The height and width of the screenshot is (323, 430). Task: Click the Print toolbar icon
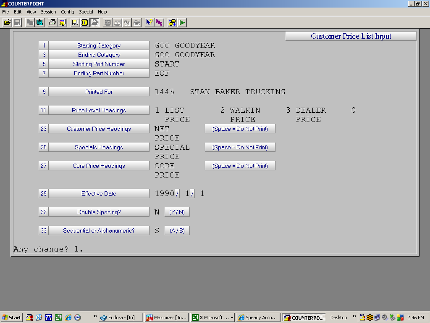(52, 23)
